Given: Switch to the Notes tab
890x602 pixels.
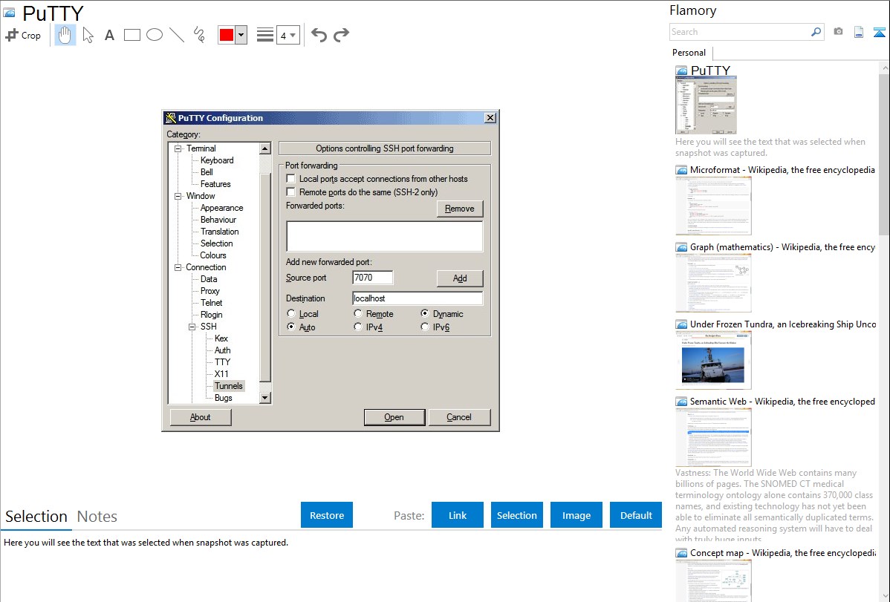Looking at the screenshot, I should coord(97,517).
